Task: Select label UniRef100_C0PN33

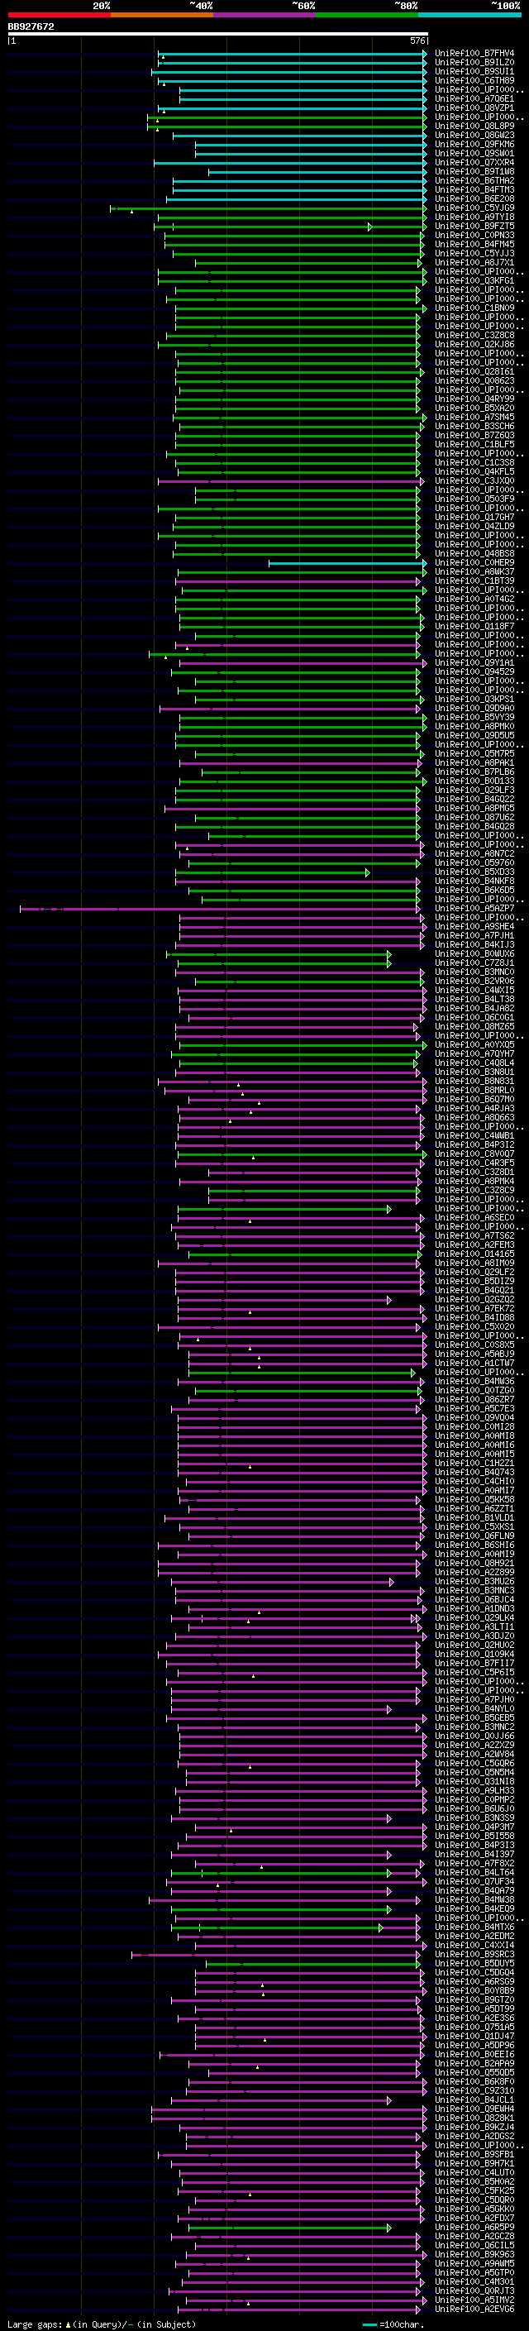Action: click(474, 236)
